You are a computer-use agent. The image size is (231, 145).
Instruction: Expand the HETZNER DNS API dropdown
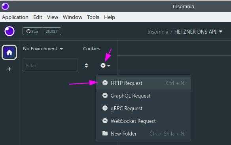[198, 32]
